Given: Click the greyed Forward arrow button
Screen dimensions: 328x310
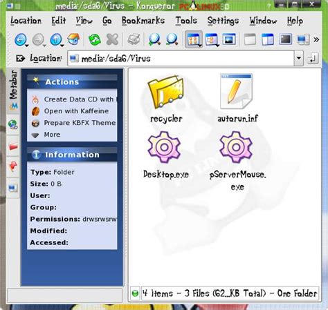Looking at the screenshot, I should click(37, 39).
